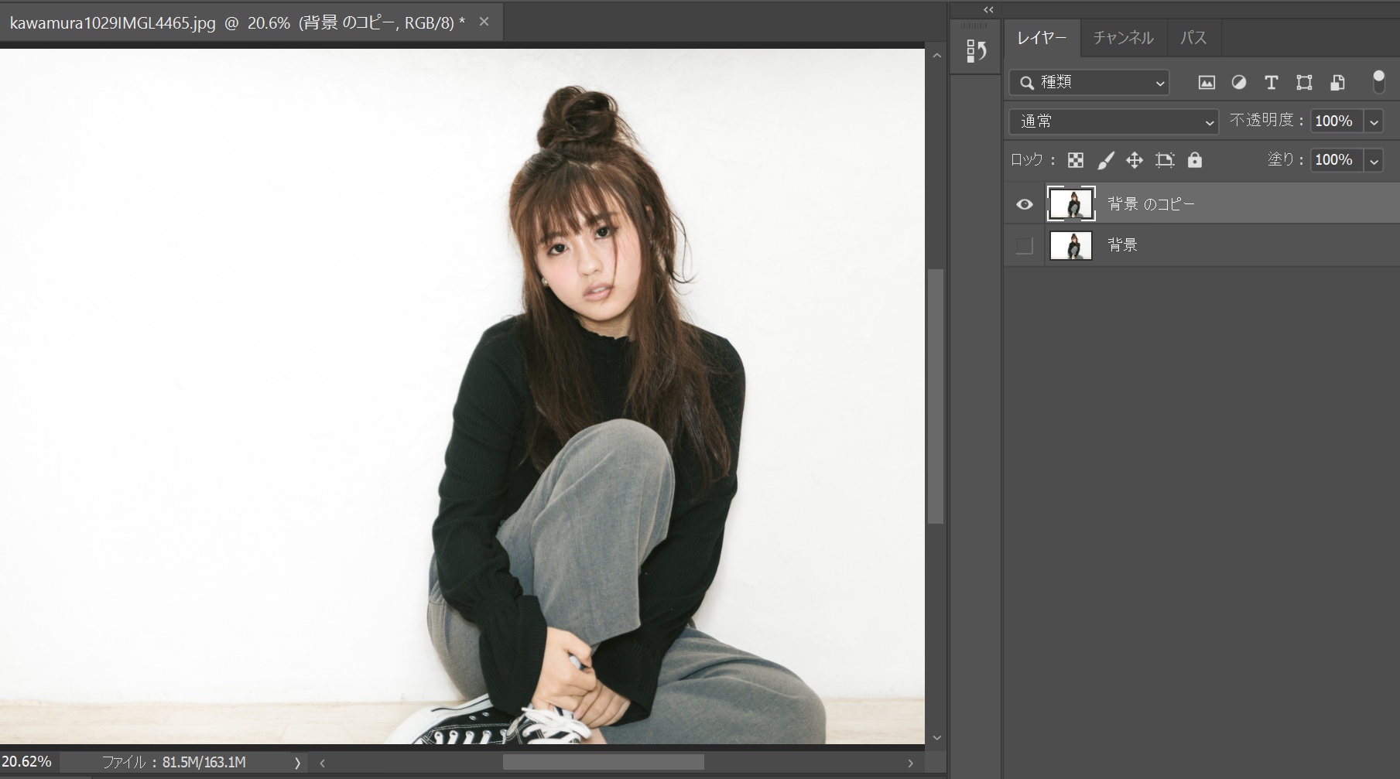The height and width of the screenshot is (779, 1400).
Task: Lock transparent pixels checkerboard icon
Action: tap(1076, 160)
